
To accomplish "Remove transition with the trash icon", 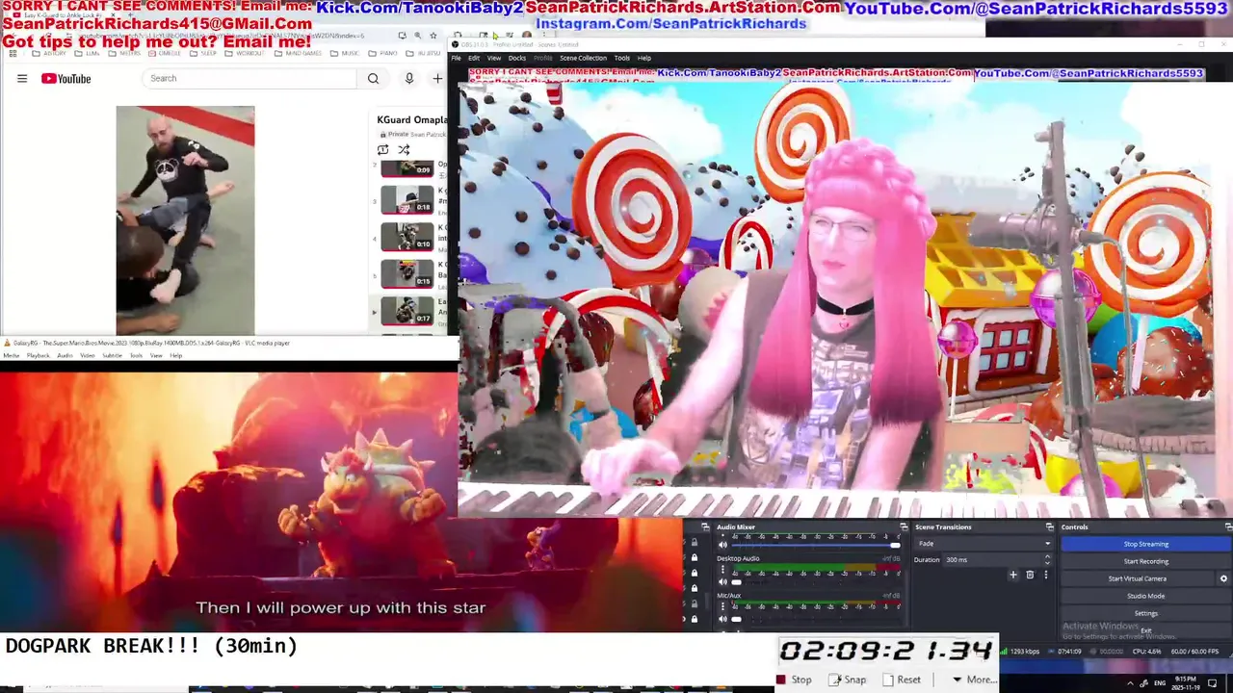I will [x=1030, y=575].
